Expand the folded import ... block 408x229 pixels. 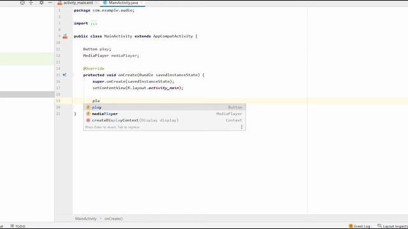(x=94, y=24)
